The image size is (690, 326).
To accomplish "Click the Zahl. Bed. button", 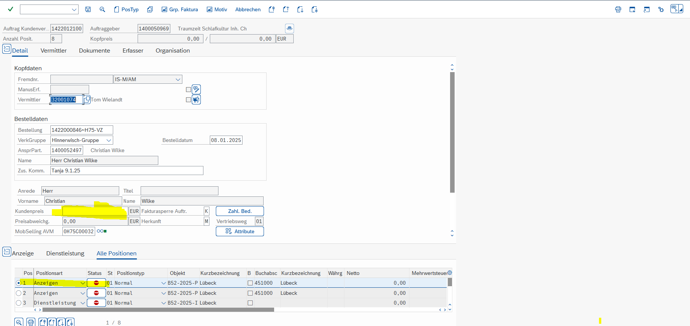I will 240,211.
